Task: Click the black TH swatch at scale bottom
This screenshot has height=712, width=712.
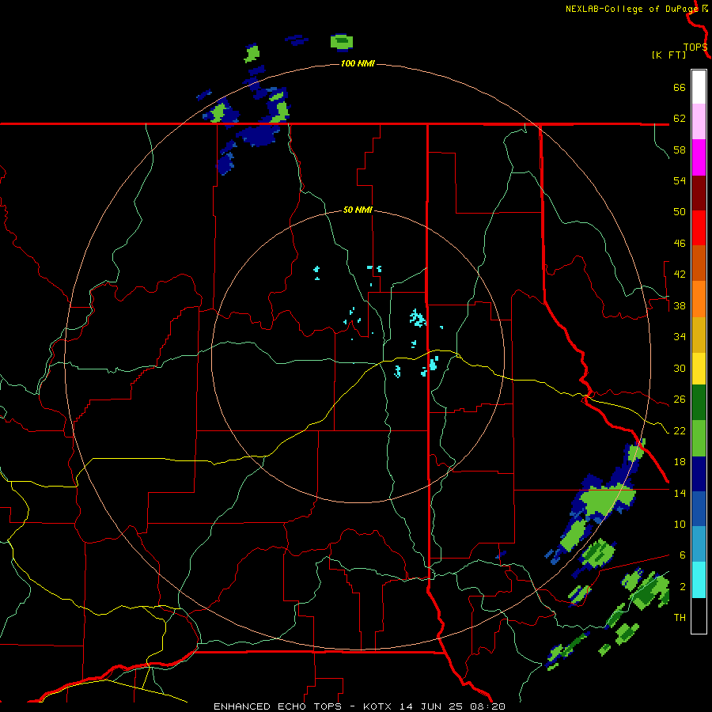Action: [699, 615]
